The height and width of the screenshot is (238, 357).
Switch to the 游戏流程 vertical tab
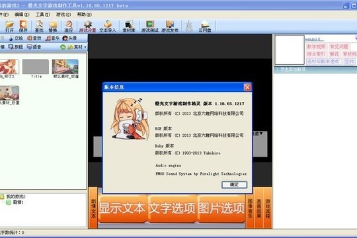coord(268,208)
